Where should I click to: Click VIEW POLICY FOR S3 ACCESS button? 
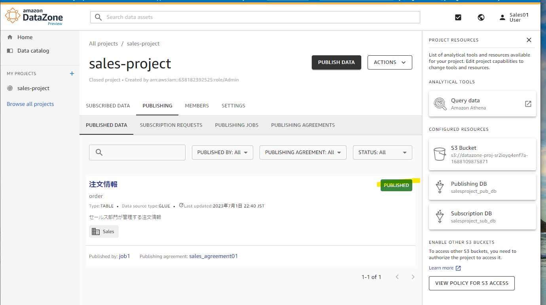pos(472,283)
